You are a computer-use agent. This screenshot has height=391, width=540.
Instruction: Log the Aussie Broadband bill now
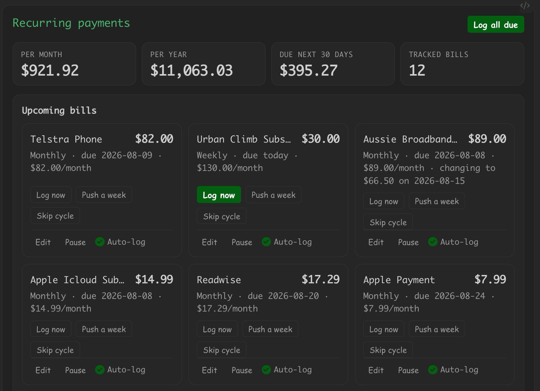coord(384,201)
